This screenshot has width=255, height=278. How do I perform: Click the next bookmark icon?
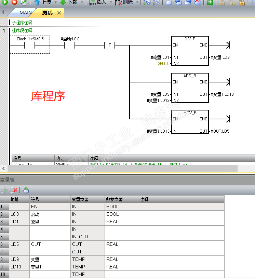click(178, 2)
